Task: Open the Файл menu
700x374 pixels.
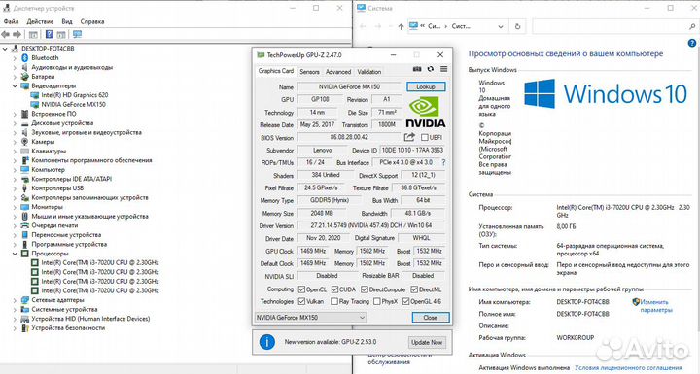Action: pyautogui.click(x=11, y=21)
